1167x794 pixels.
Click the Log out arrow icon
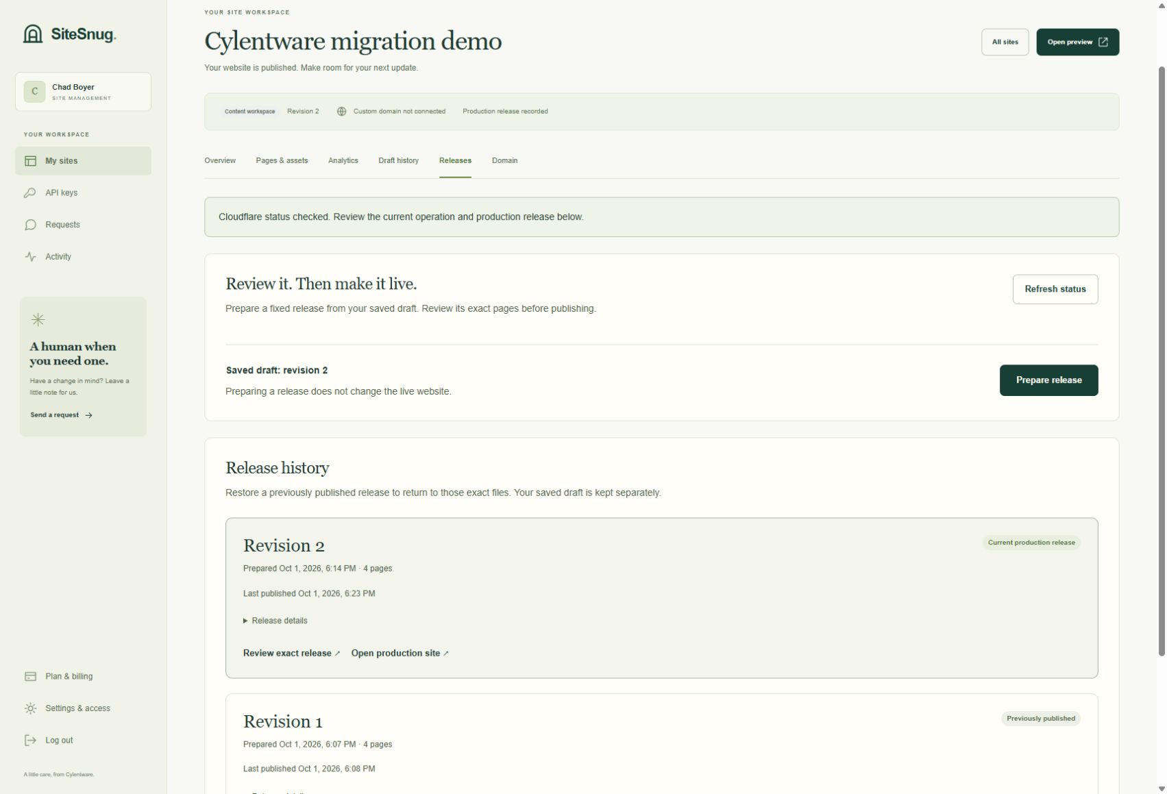[30, 741]
